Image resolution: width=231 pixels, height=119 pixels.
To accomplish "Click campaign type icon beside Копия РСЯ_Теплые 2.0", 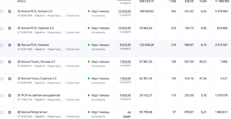I will point(19,11).
